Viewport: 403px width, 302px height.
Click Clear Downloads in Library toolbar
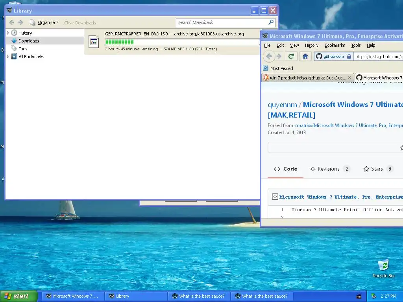[x=80, y=23]
